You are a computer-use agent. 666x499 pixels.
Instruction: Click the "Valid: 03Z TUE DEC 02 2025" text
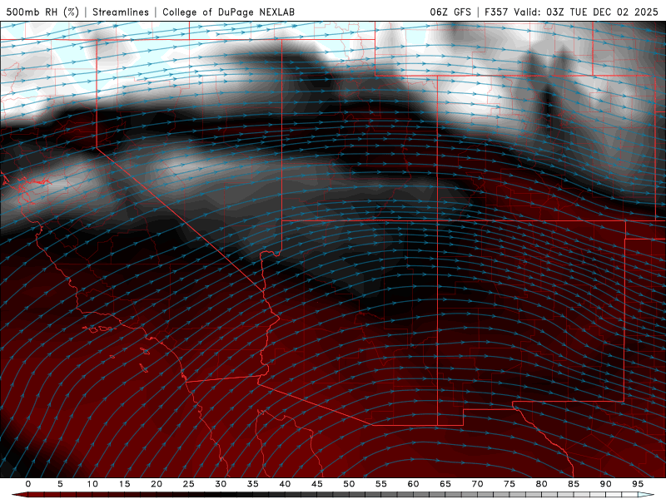[586, 12]
